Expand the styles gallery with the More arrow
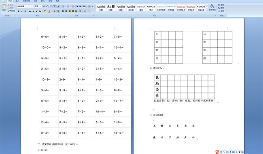 point(207,11)
